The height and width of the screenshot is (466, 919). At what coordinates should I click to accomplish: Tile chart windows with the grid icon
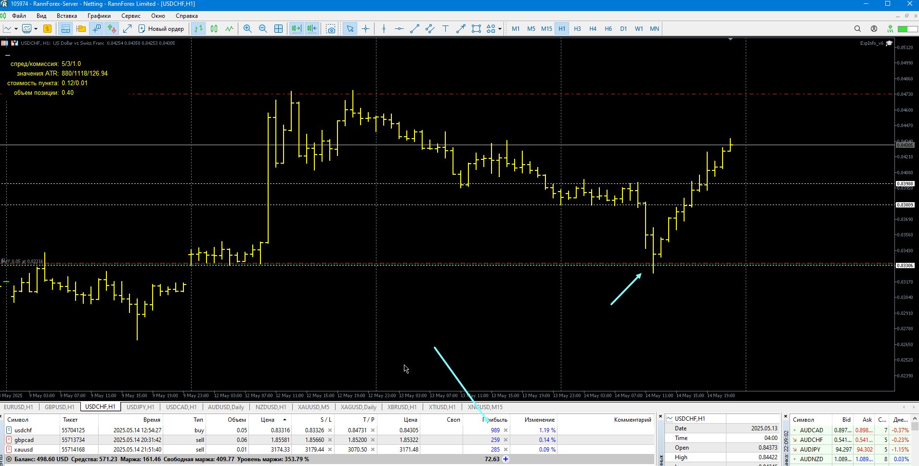pyautogui.click(x=278, y=29)
